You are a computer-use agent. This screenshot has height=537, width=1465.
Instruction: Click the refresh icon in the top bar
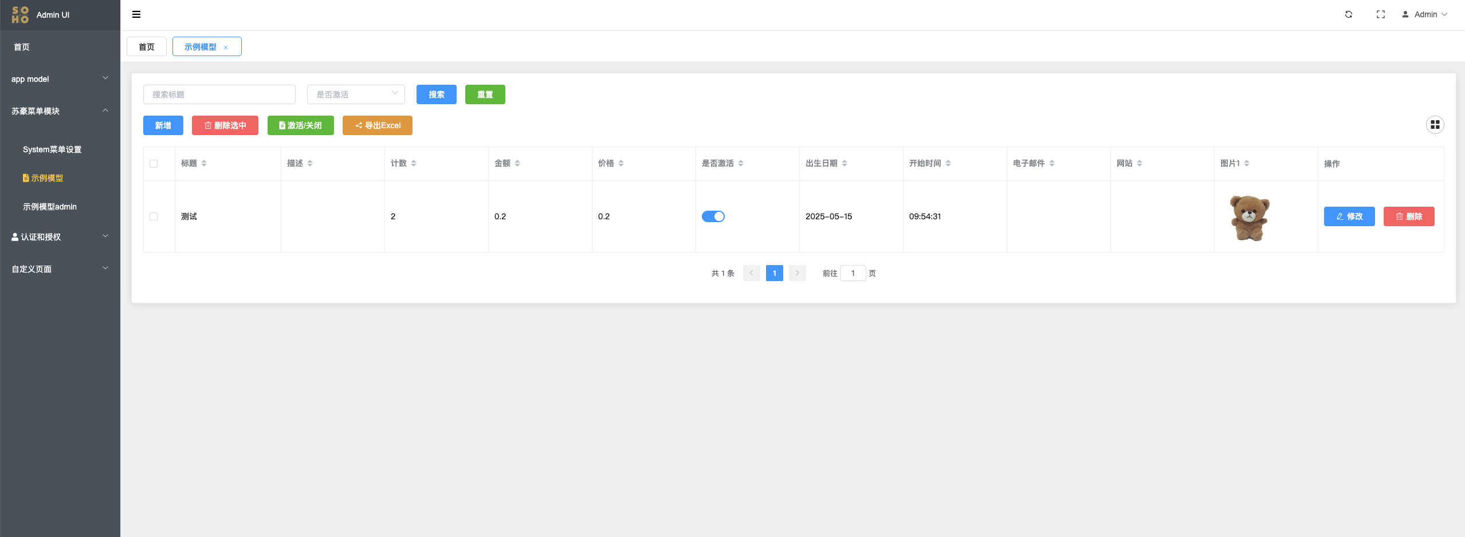point(1348,14)
